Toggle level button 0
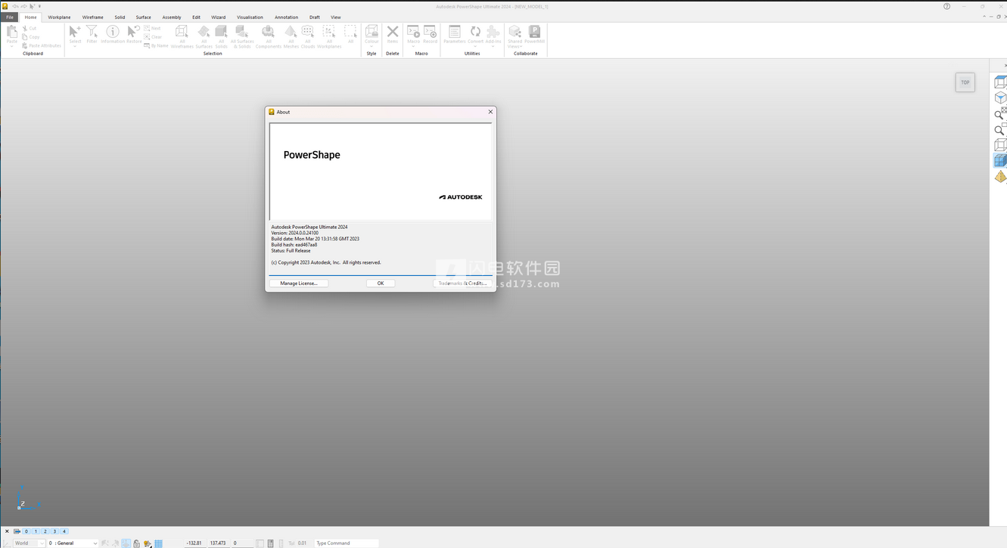The width and height of the screenshot is (1007, 548). [26, 531]
